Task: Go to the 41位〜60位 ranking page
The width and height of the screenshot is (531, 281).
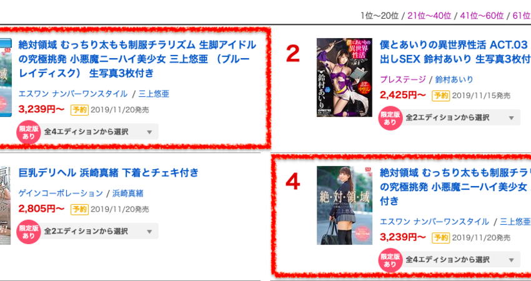Action: (x=482, y=16)
